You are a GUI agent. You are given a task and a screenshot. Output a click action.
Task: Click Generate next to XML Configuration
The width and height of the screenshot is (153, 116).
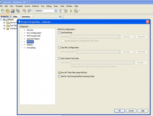[x=141, y=52]
